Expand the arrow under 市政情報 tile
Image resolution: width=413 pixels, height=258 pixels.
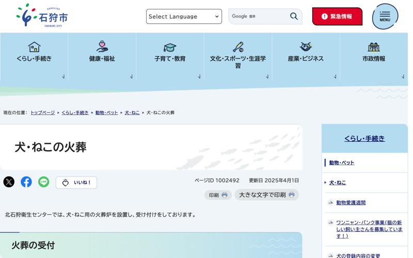click(x=403, y=76)
